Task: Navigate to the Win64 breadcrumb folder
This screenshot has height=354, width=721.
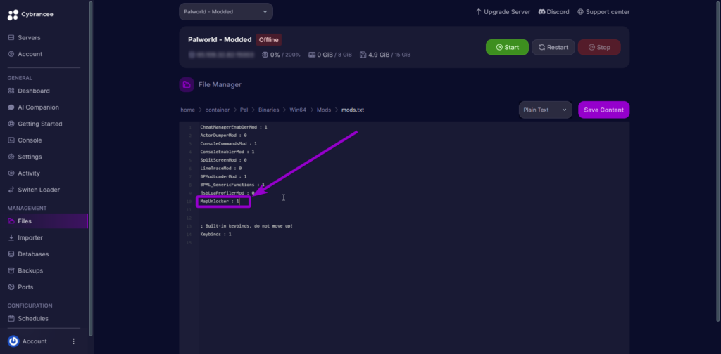Action: click(x=299, y=110)
